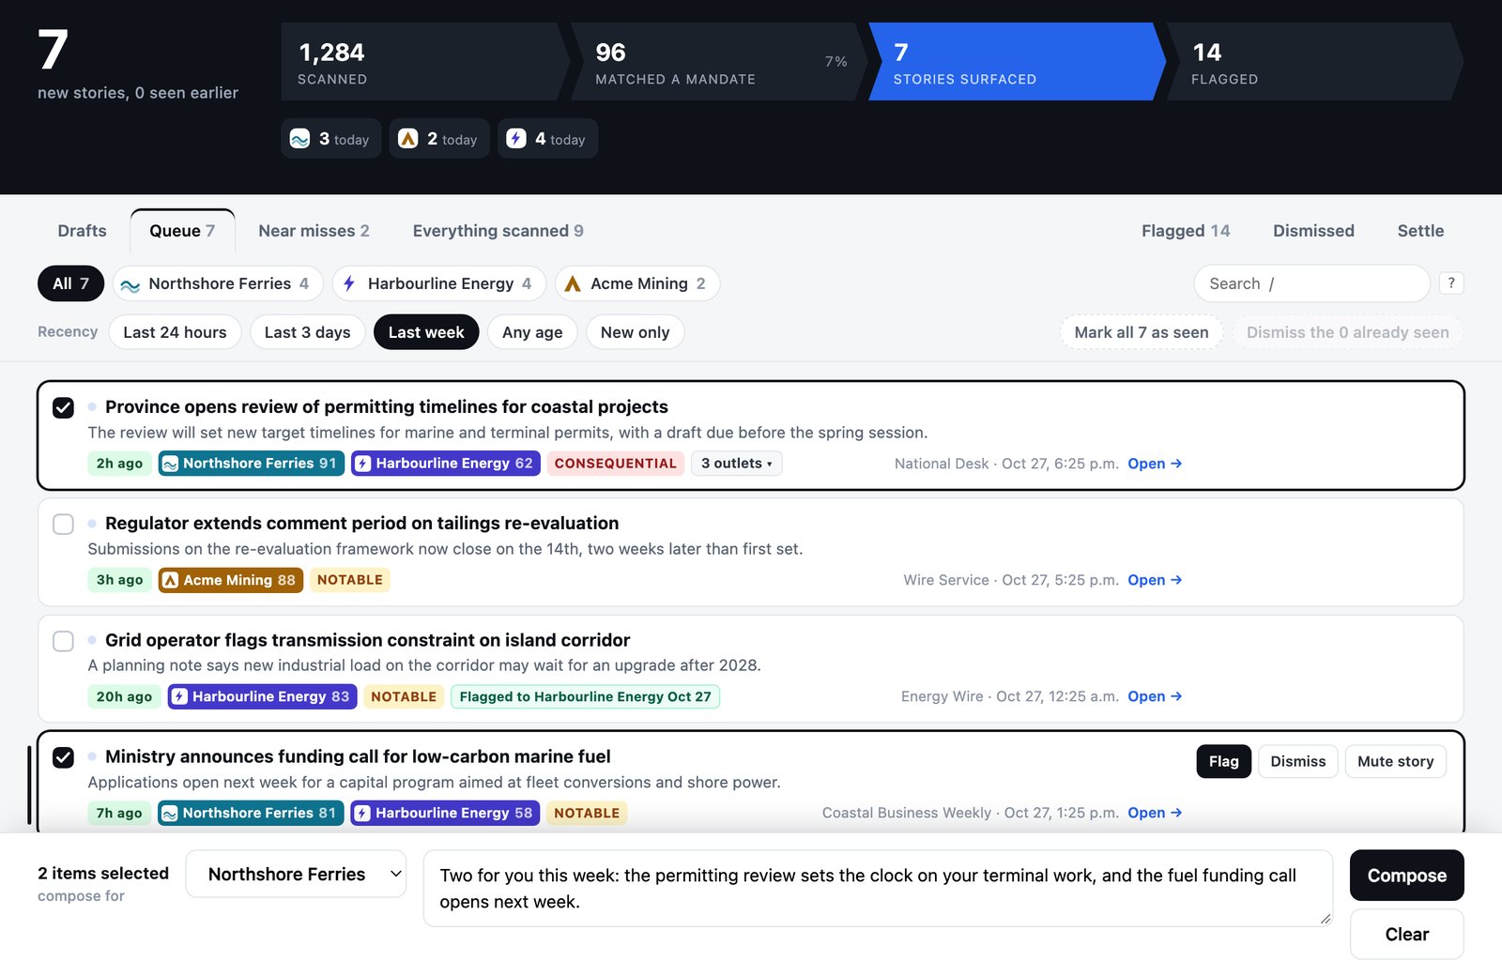
Task: Flag the Ministry marine fuel story
Action: 1223,761
